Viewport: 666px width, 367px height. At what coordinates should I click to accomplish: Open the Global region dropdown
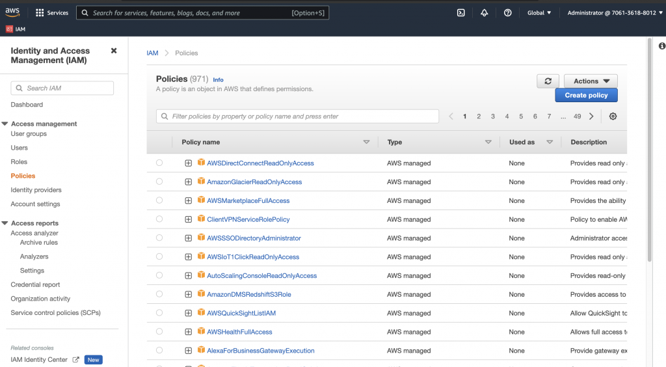pos(539,12)
